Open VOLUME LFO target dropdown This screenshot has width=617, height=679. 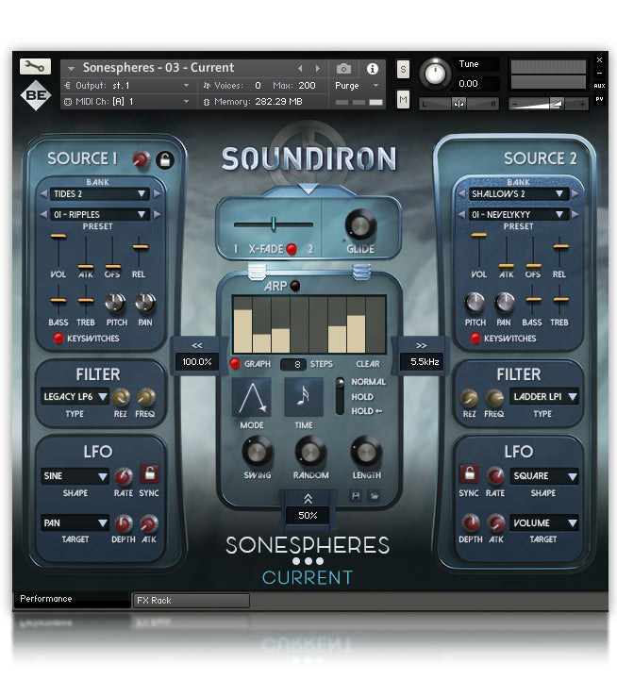tap(543, 523)
